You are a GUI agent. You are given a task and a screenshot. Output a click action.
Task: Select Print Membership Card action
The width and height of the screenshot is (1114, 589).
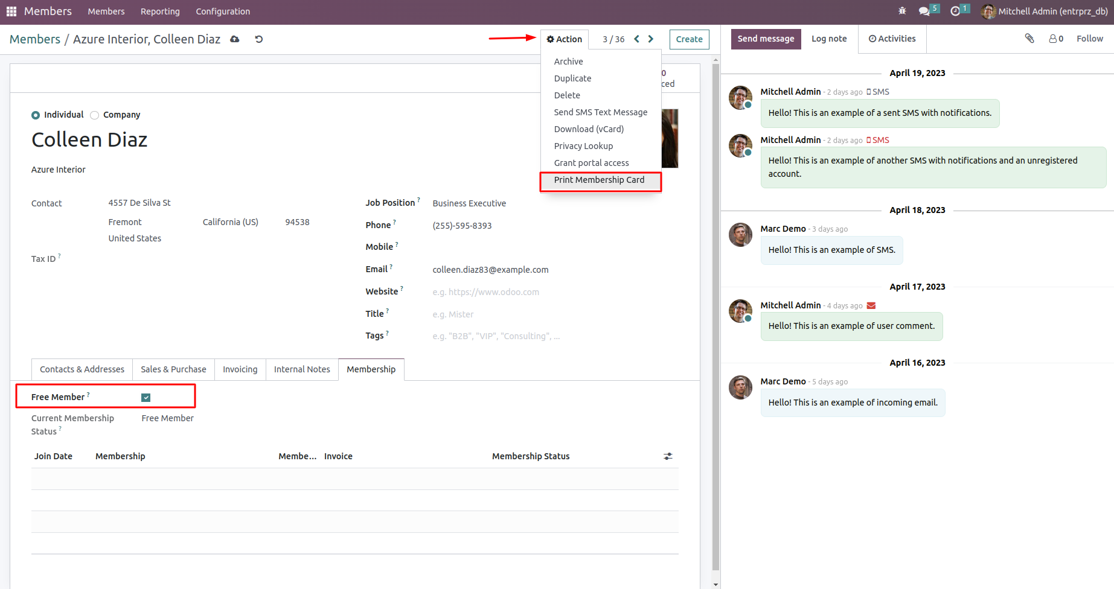point(601,180)
